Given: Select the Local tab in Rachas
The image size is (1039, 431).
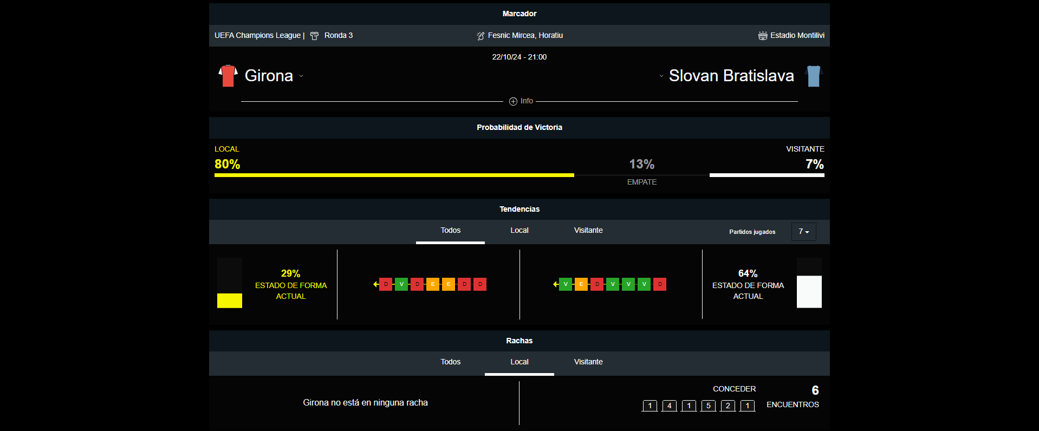Looking at the screenshot, I should coord(519,362).
